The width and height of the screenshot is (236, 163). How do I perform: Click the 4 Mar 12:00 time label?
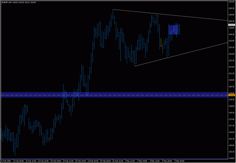point(155,161)
